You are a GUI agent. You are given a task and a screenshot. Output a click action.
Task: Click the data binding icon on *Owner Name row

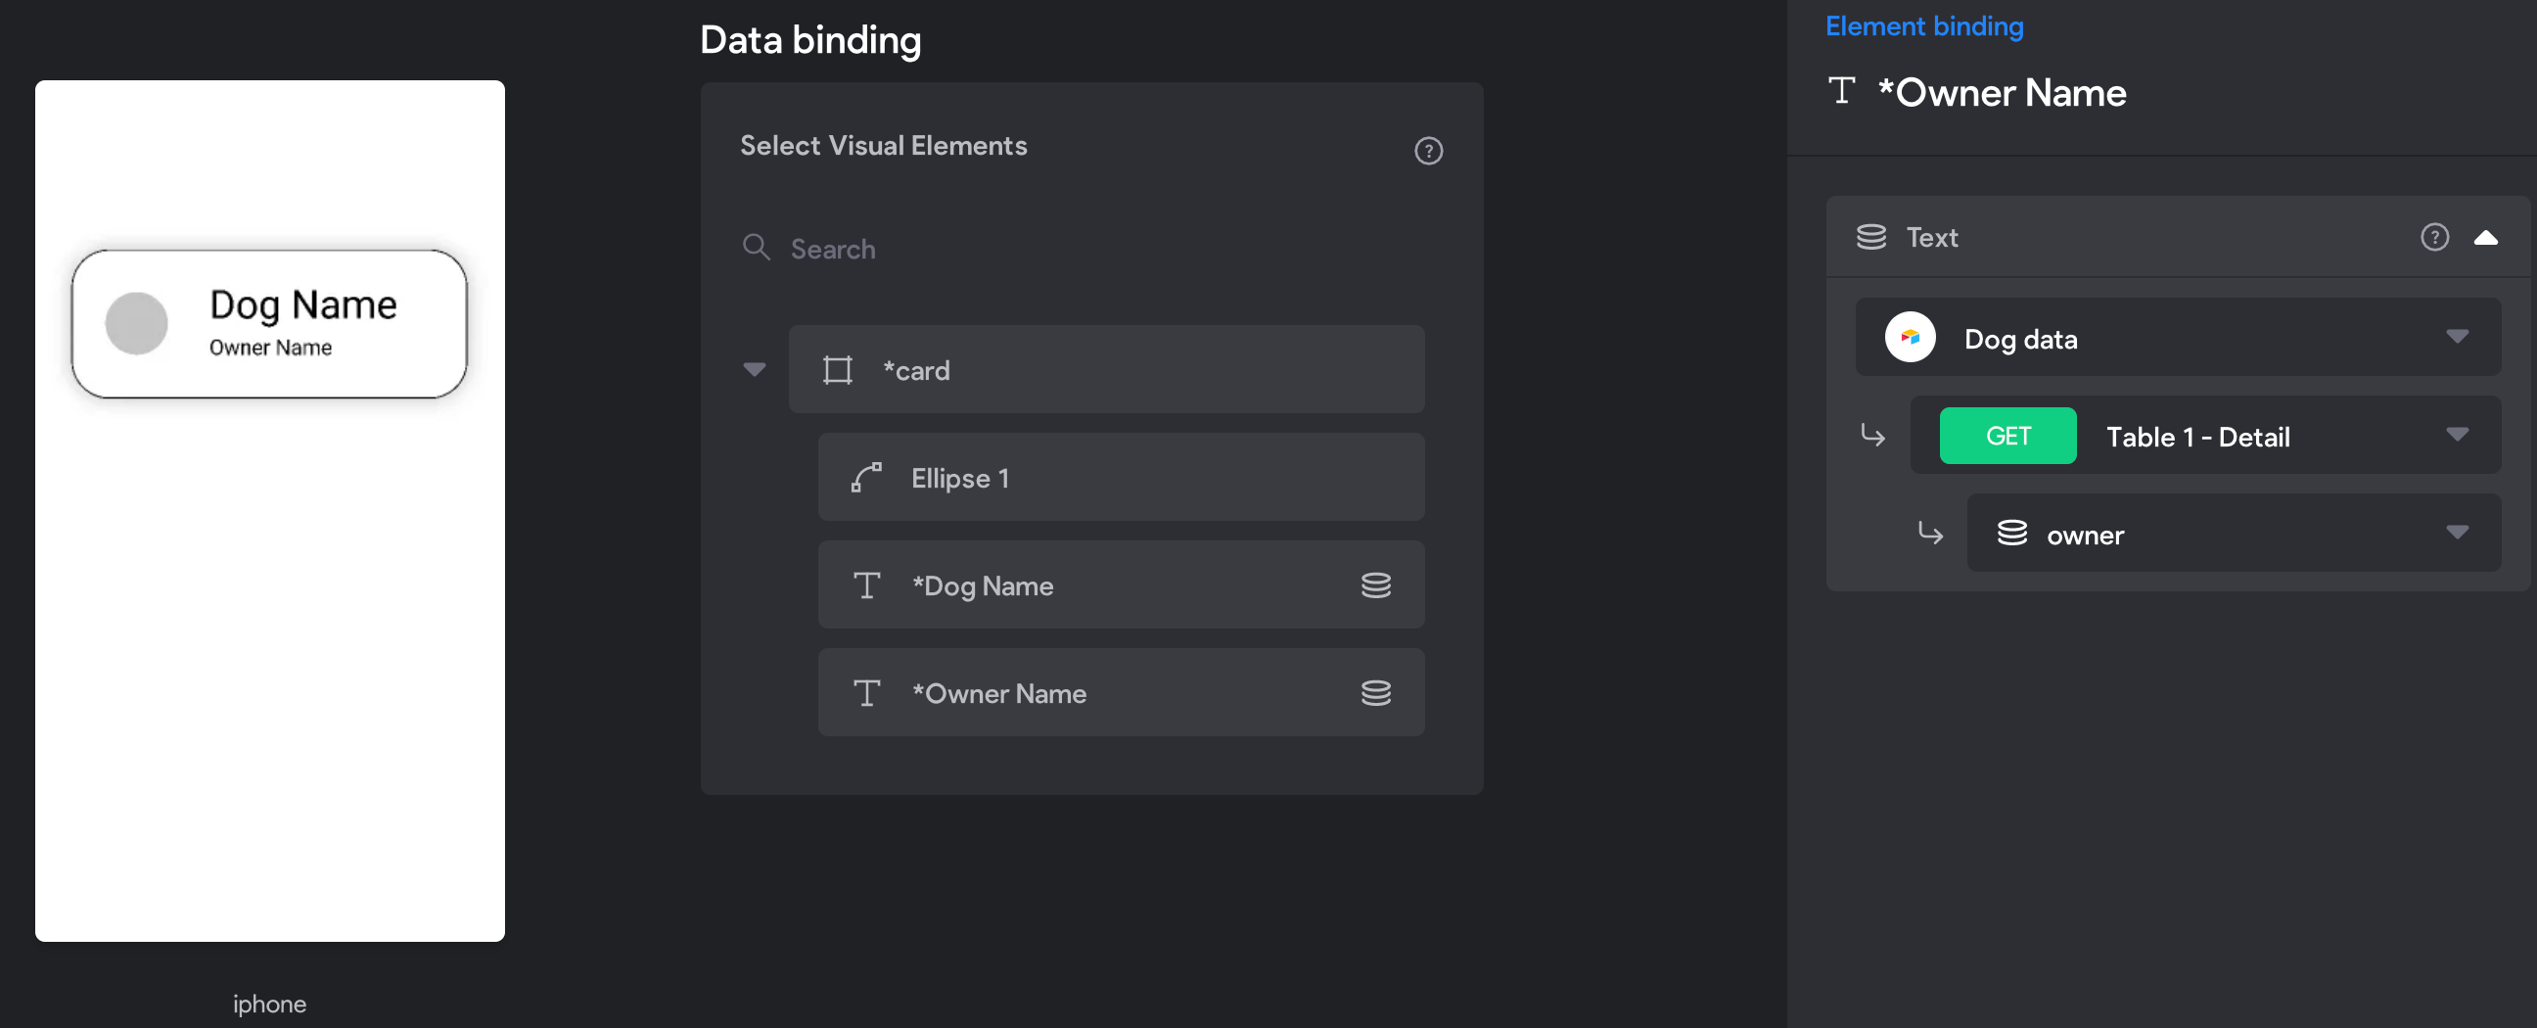[1376, 692]
